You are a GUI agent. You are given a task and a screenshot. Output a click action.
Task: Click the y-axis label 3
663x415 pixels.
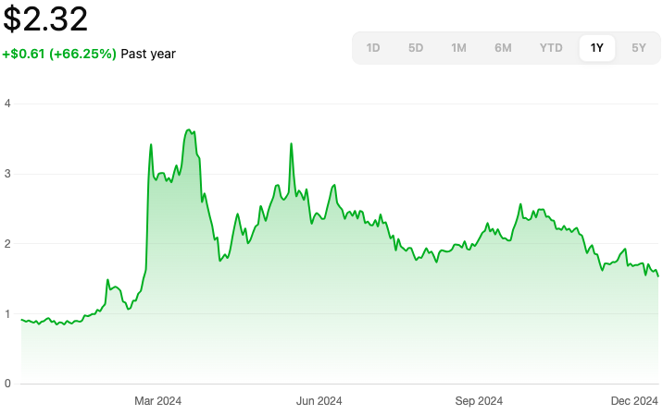click(7, 174)
